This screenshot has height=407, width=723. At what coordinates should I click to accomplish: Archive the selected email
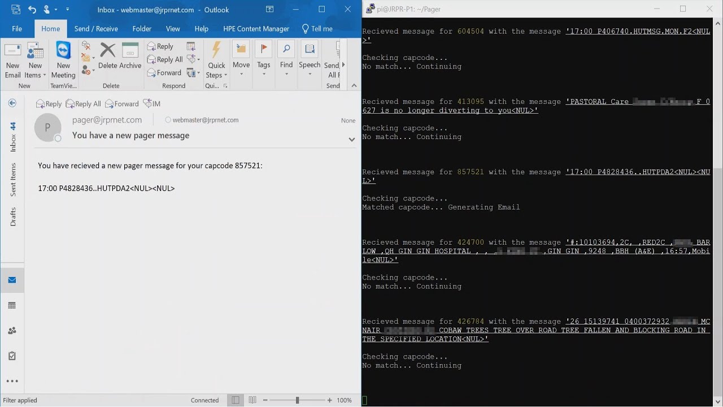pos(130,57)
